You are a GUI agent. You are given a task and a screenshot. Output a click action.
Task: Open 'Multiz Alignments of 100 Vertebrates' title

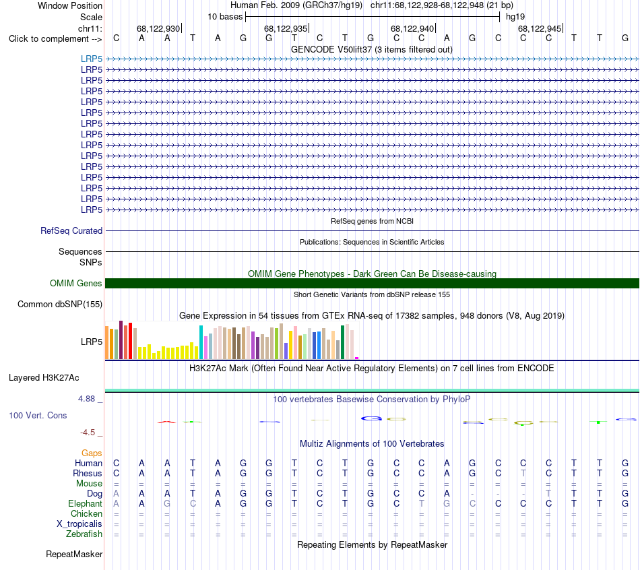pos(372,444)
